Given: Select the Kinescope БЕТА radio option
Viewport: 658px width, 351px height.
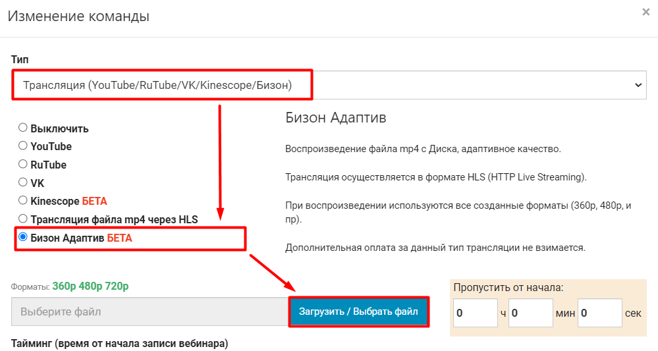Looking at the screenshot, I should (x=23, y=200).
